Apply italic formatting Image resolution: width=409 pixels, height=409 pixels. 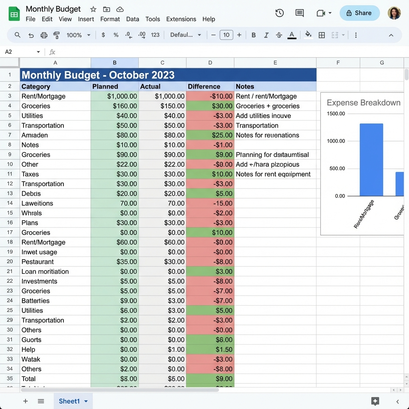point(266,35)
